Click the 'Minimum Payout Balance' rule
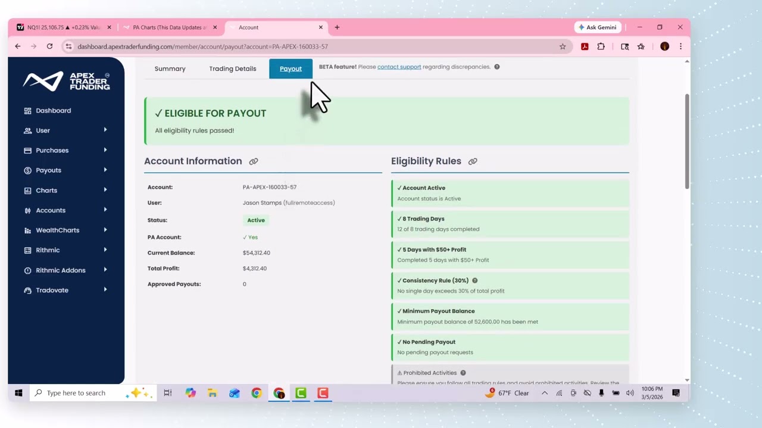762x428 pixels. (x=510, y=316)
